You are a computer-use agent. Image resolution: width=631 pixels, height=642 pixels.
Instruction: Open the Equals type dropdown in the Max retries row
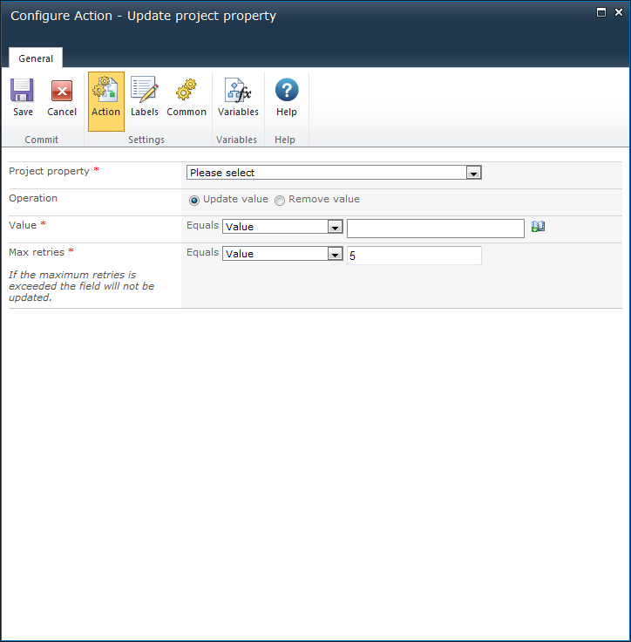(282, 254)
